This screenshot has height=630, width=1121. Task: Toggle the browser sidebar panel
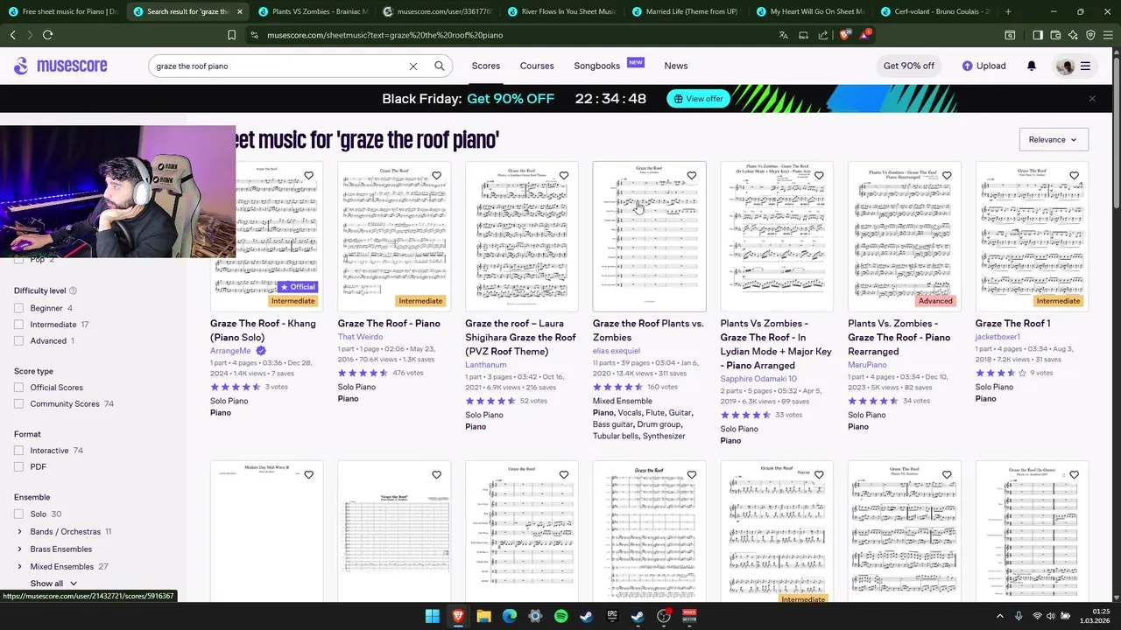point(1037,35)
